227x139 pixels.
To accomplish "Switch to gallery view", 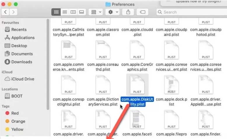I will (x=81, y=12).
